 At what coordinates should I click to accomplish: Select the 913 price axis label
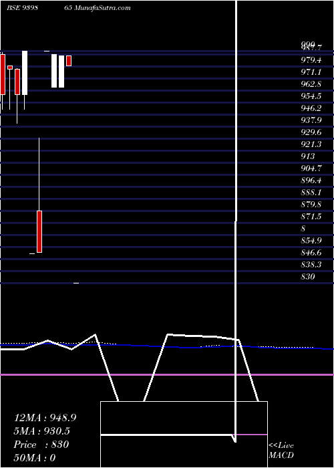pyautogui.click(x=308, y=156)
